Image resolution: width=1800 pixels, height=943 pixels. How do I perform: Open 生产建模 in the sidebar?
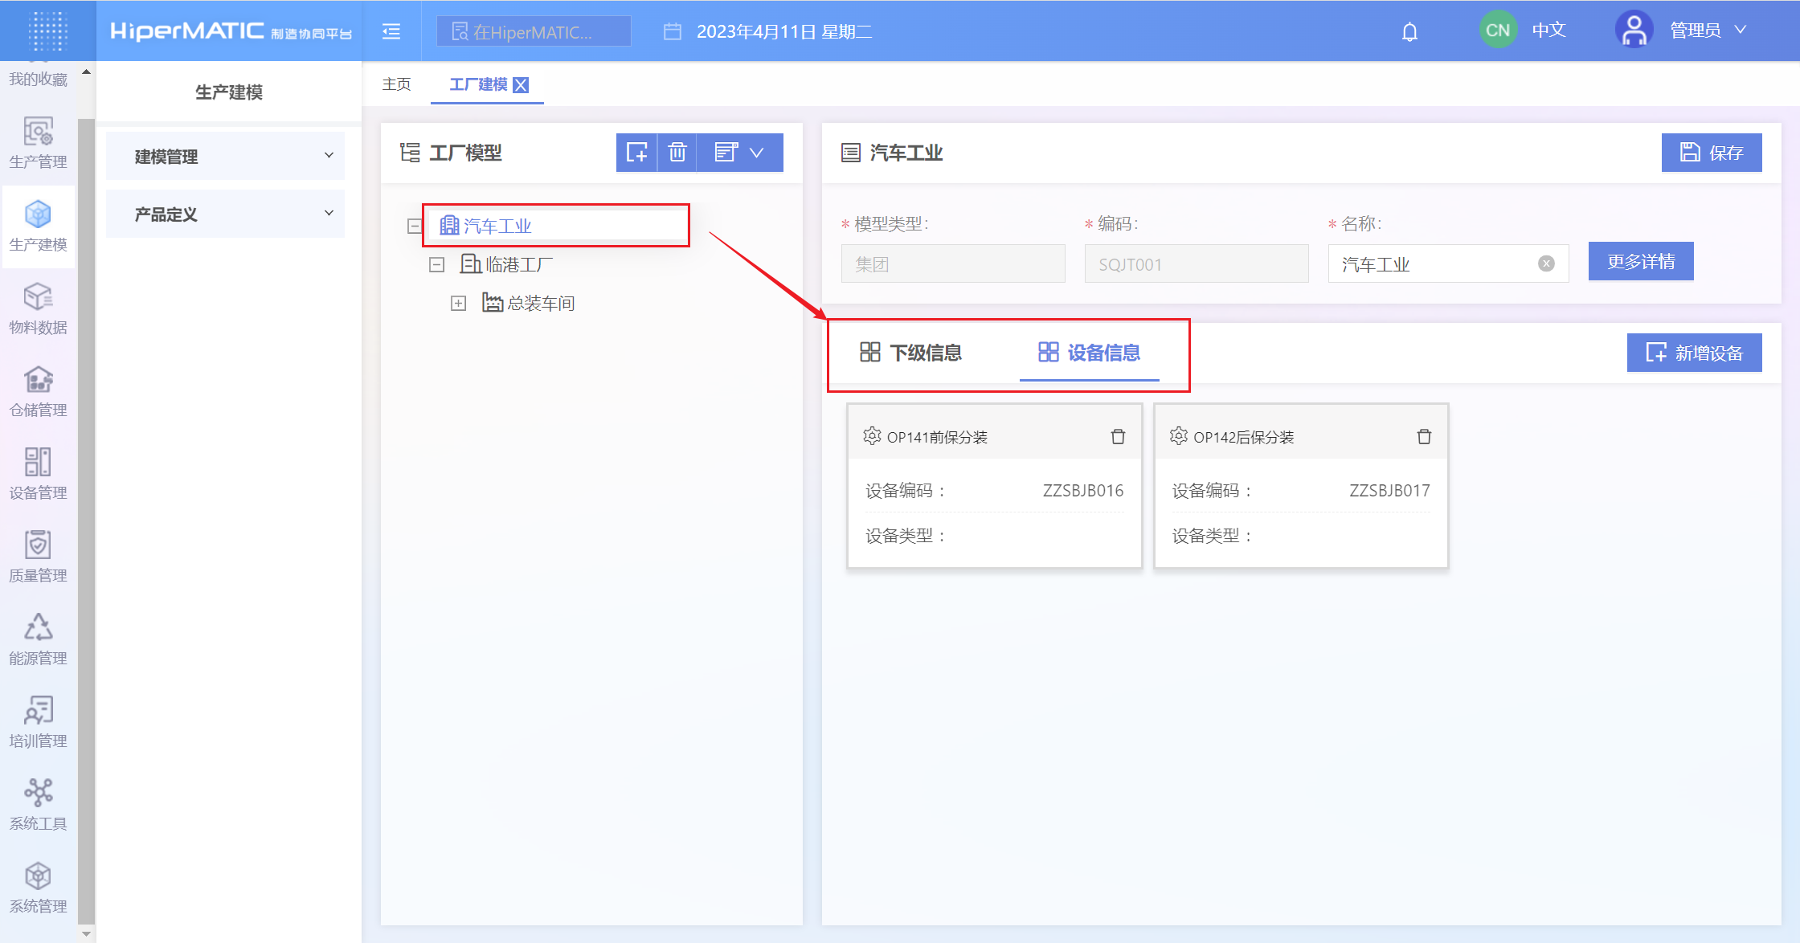point(38,226)
